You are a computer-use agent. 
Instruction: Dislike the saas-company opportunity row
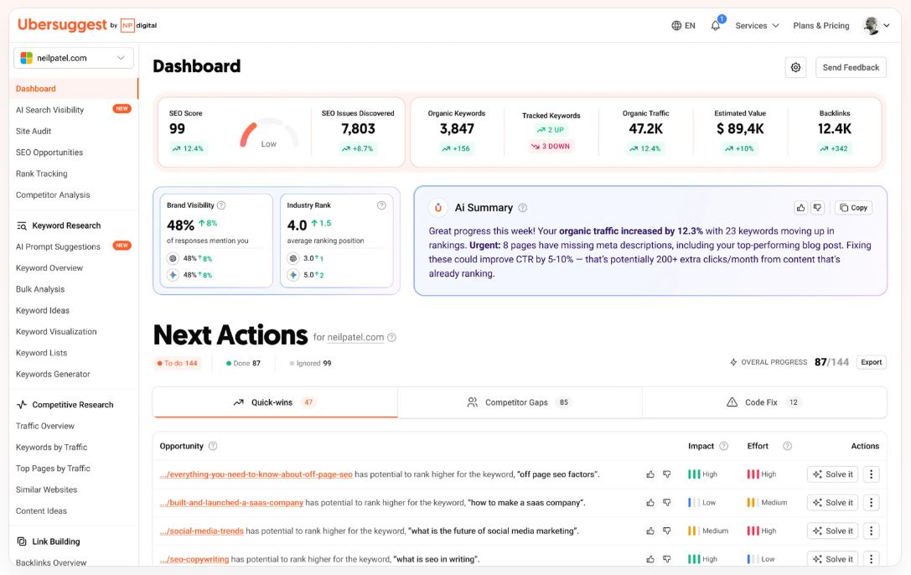click(667, 502)
